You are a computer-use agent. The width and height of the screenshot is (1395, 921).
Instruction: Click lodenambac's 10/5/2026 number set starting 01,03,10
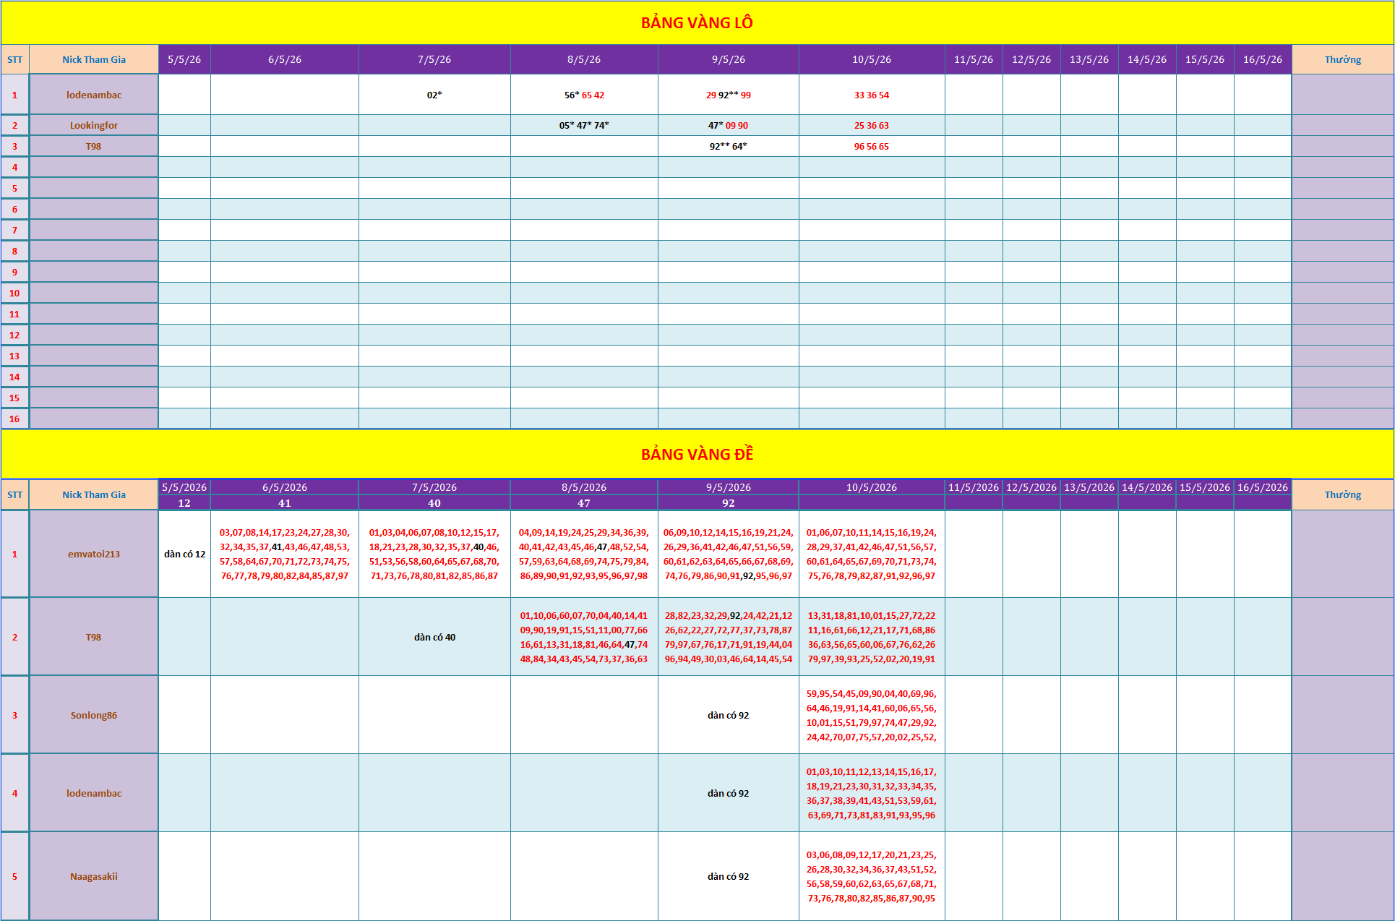pos(872,793)
